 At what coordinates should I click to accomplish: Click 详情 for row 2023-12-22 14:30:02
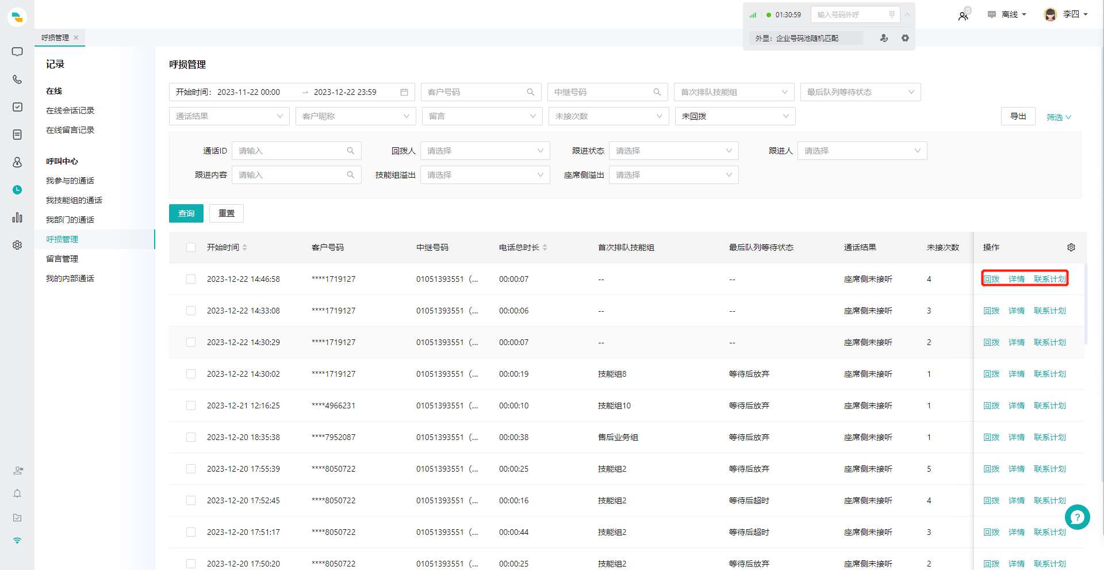tap(1017, 374)
